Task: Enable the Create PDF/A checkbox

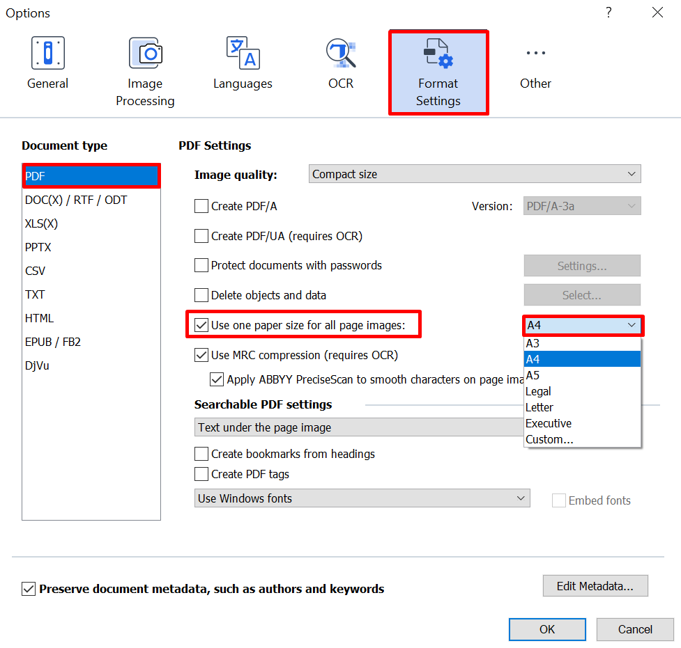Action: click(x=201, y=206)
